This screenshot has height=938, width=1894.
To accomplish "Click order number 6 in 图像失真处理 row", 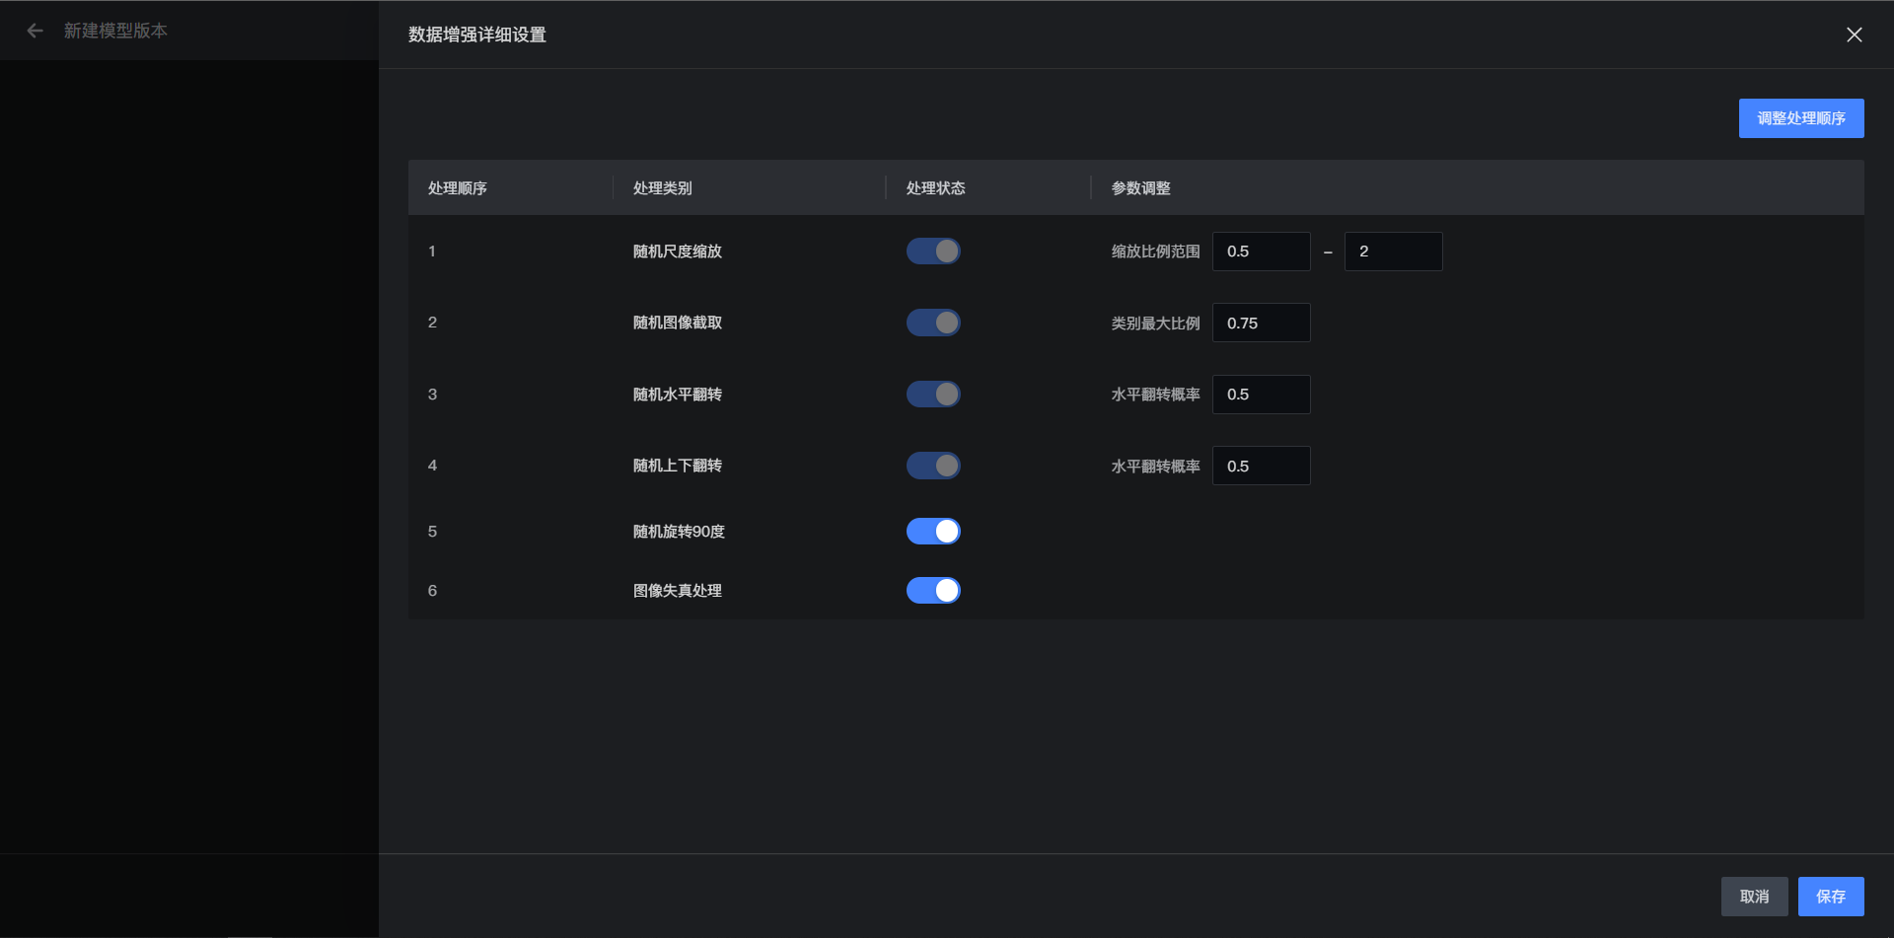I will tap(432, 591).
